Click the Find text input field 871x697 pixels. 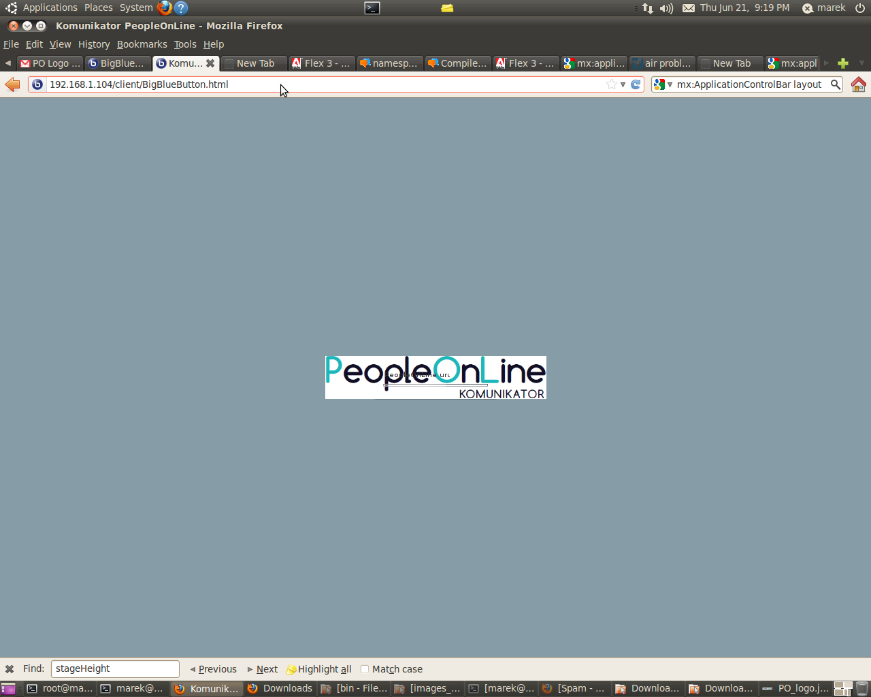click(x=115, y=669)
